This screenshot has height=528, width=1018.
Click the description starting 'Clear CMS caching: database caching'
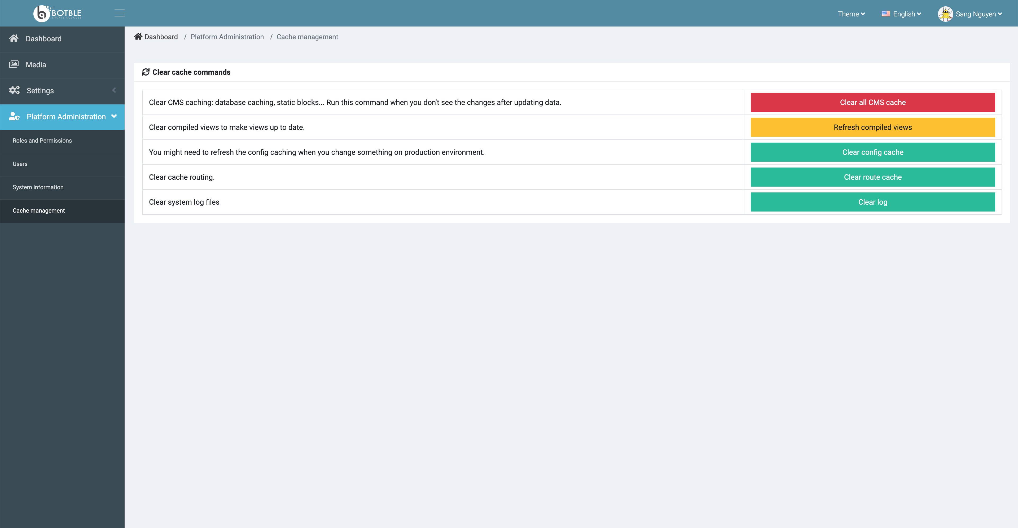(355, 102)
